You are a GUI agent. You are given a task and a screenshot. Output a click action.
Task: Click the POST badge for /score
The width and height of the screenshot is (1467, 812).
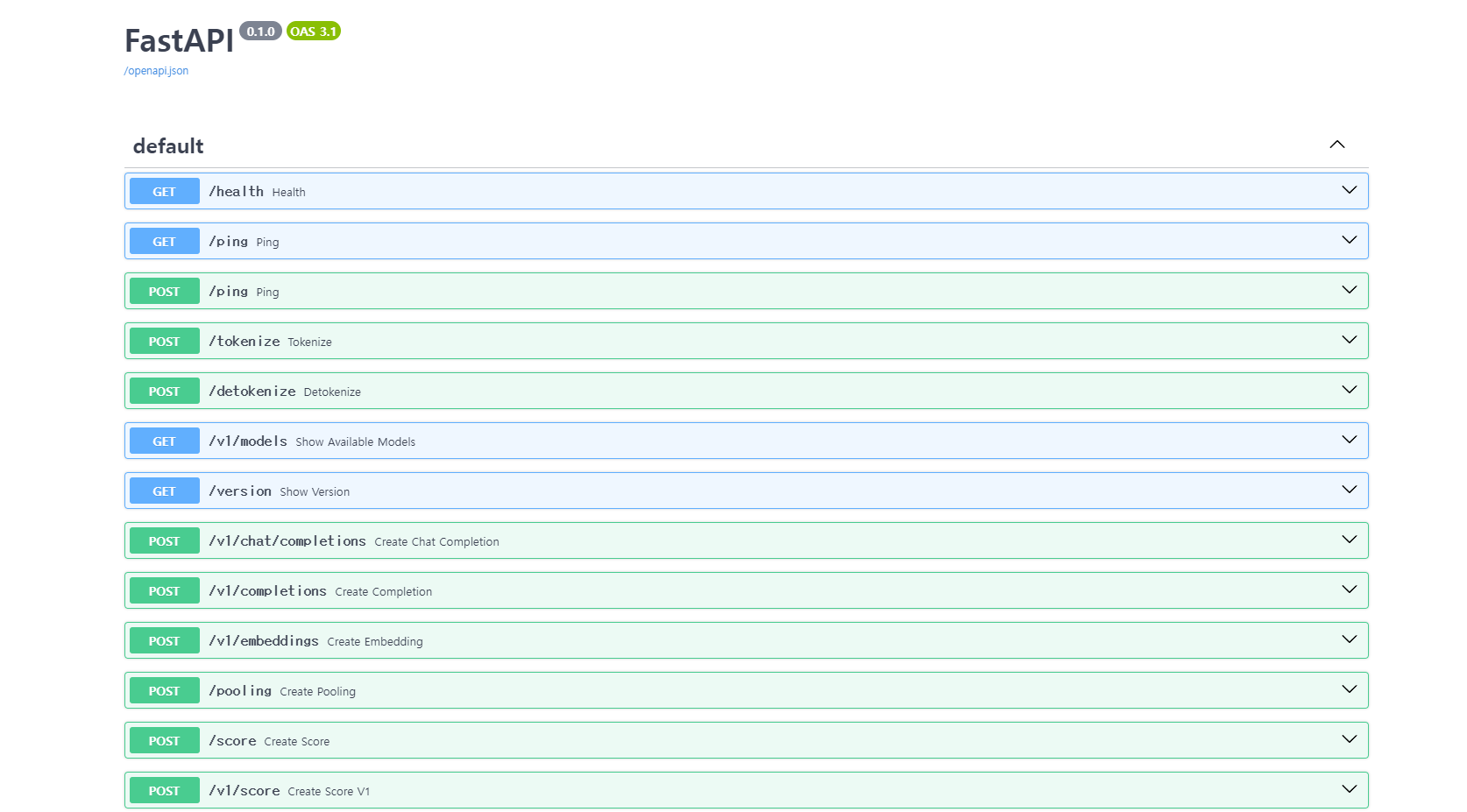coord(165,740)
